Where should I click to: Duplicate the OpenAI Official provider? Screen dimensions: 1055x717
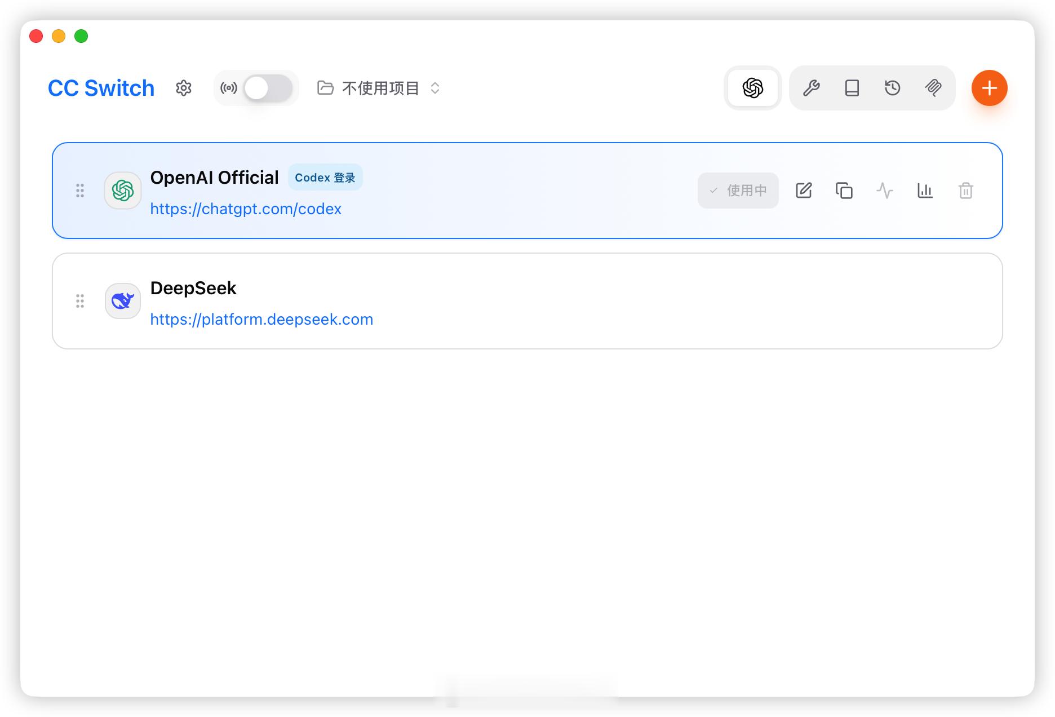(844, 191)
